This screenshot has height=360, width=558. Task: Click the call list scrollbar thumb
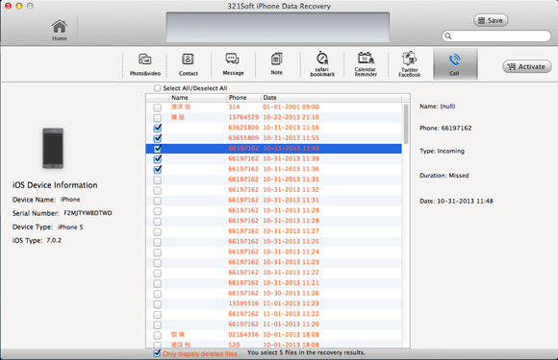[x=406, y=124]
